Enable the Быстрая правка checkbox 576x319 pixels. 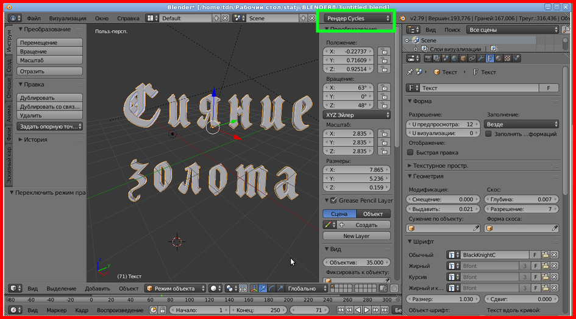coord(410,152)
